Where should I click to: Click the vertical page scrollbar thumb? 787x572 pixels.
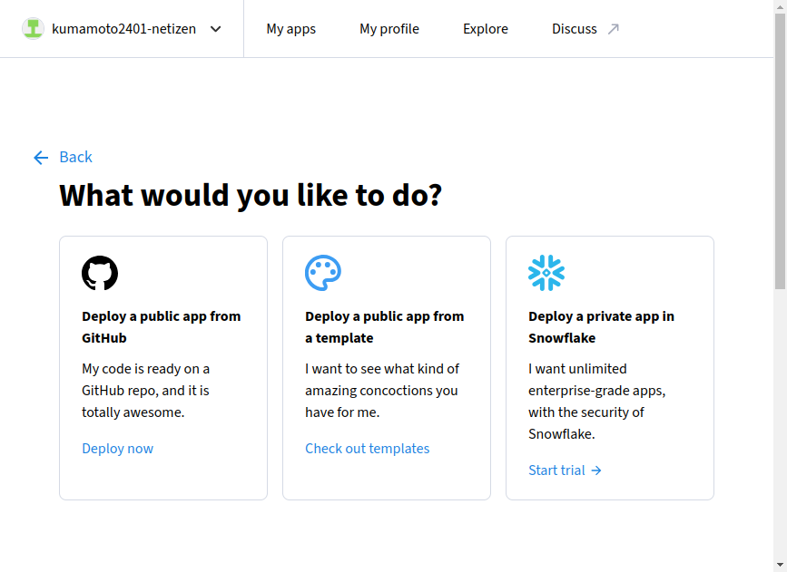(x=780, y=154)
